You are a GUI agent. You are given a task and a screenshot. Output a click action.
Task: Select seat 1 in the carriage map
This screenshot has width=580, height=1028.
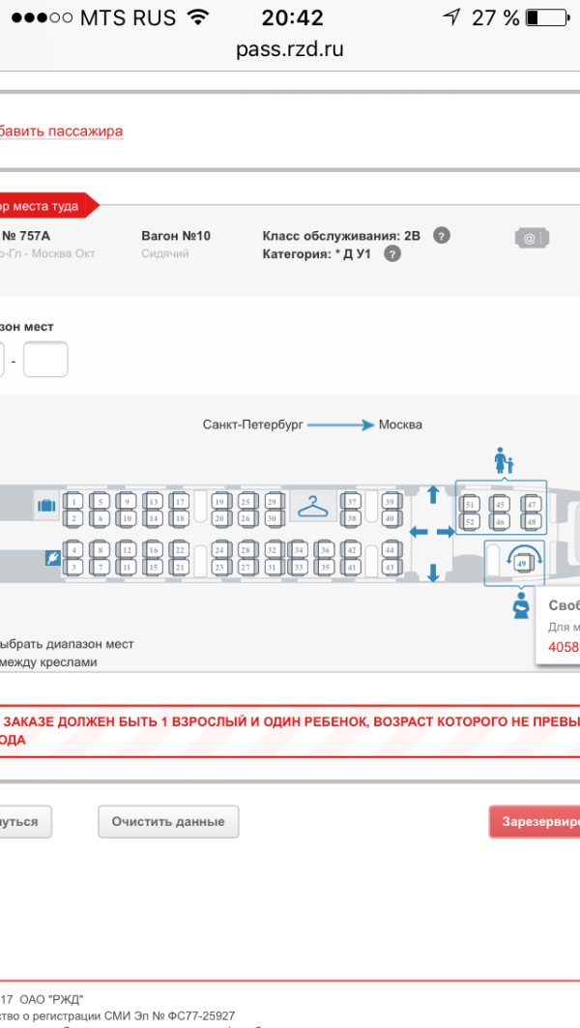74,502
